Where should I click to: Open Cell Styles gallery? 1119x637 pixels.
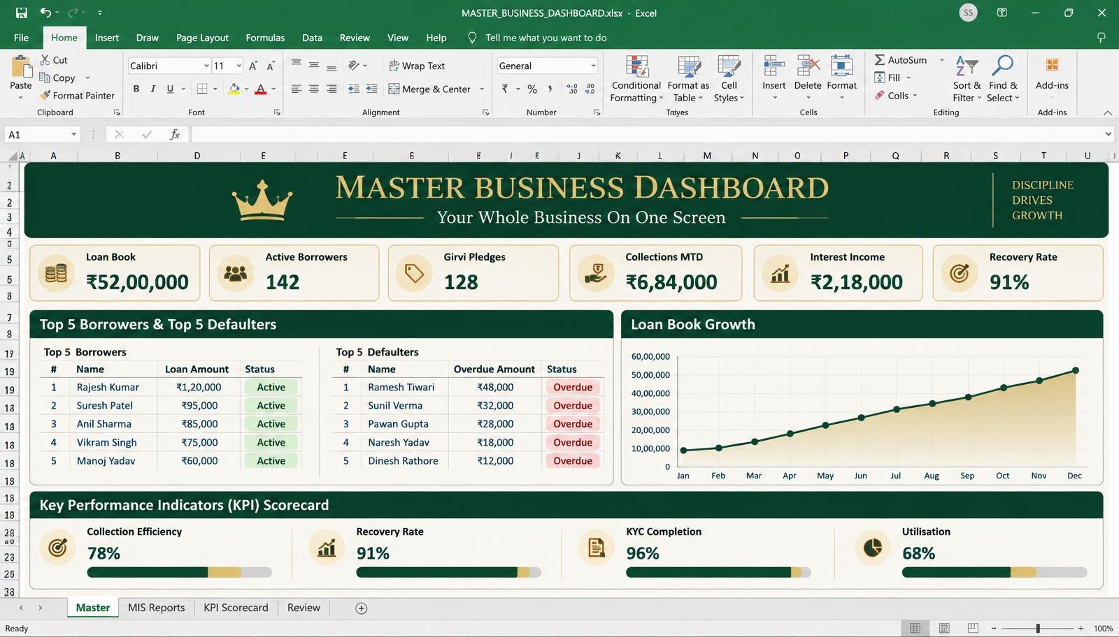point(729,78)
